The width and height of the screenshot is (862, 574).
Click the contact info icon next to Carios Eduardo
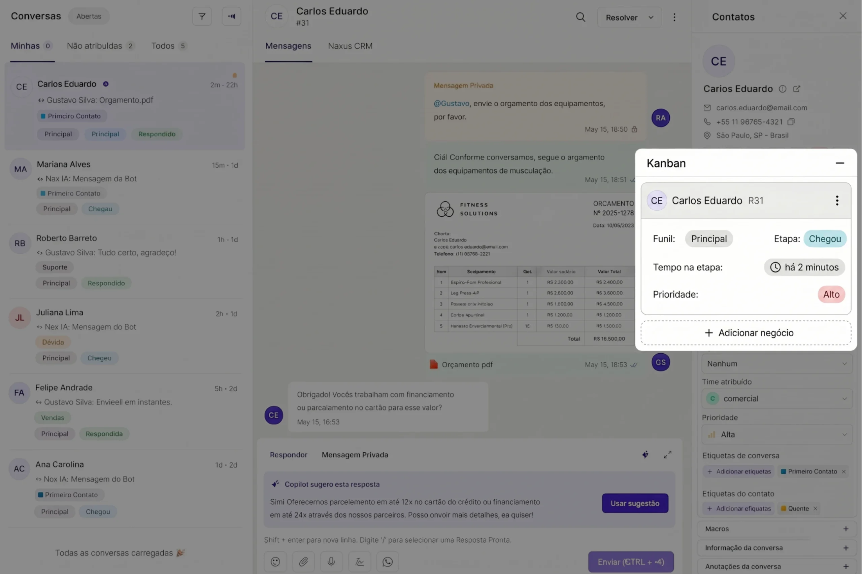click(783, 89)
